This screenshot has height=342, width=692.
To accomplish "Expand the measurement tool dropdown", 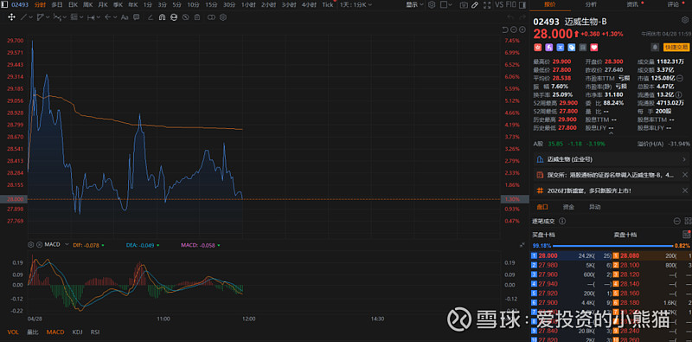I will (99, 17).
